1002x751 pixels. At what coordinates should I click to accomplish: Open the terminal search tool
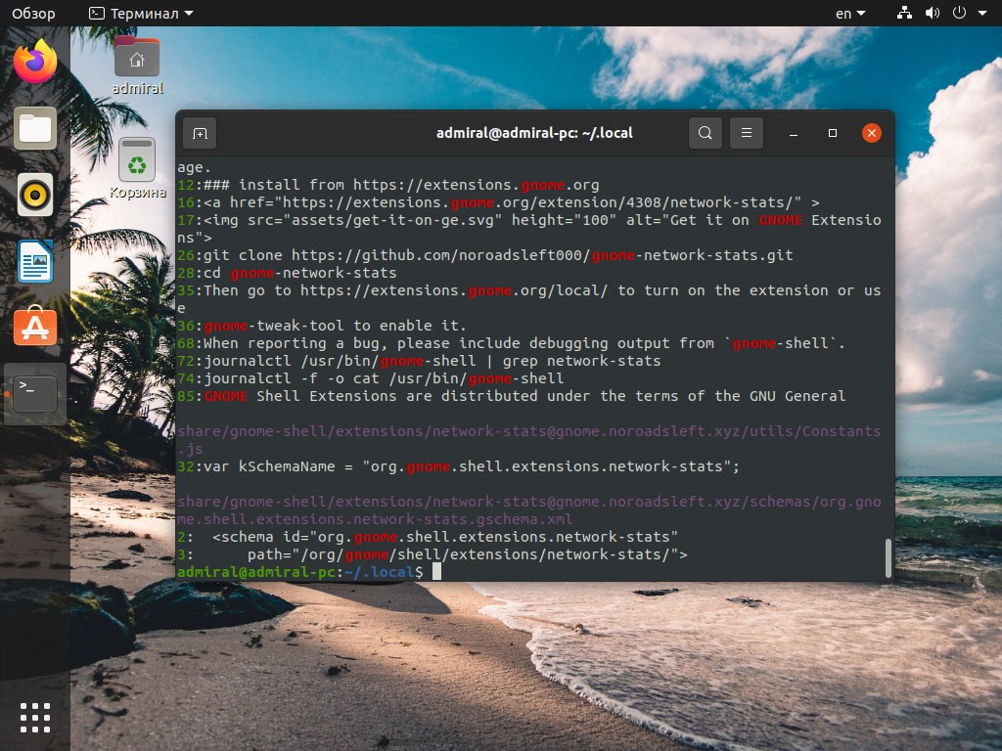tap(705, 133)
